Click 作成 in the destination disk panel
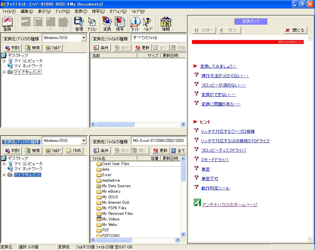 pyautogui.click(x=74, y=150)
